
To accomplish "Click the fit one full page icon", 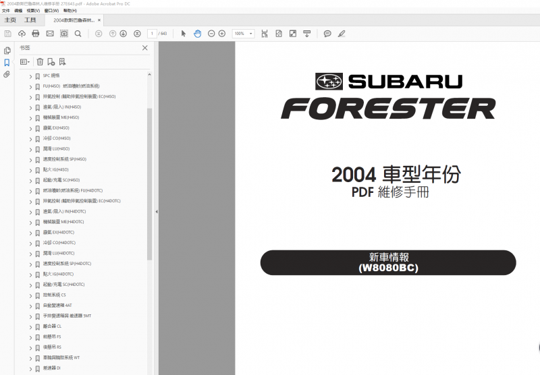I will click(279, 34).
